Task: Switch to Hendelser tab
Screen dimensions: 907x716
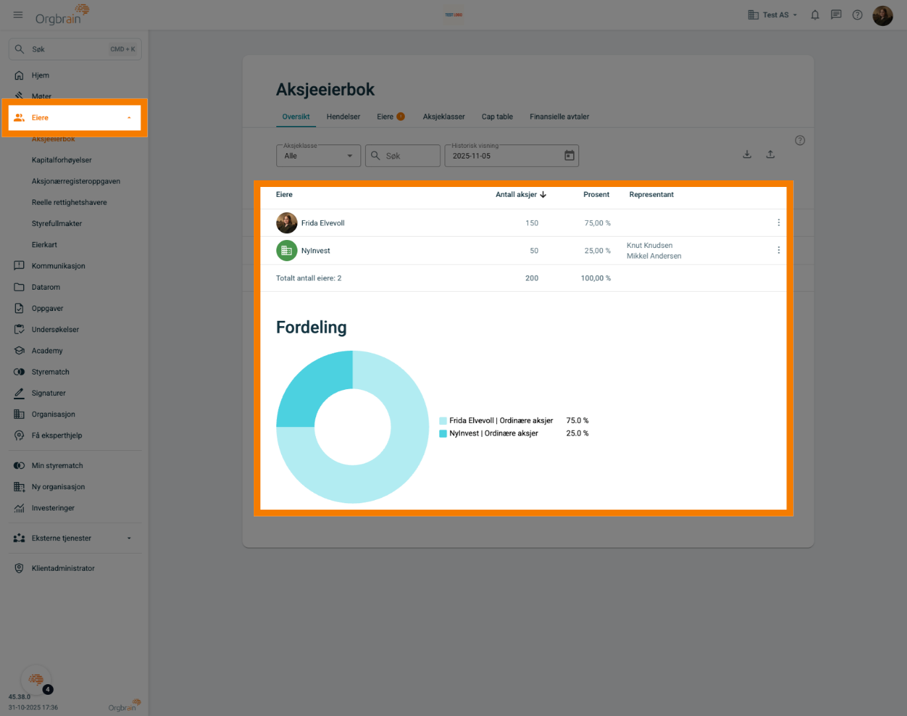Action: pos(343,117)
